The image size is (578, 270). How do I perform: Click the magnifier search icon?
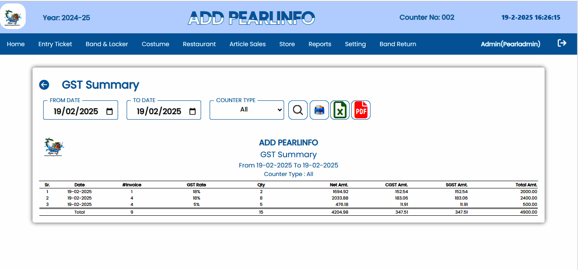[x=298, y=110]
